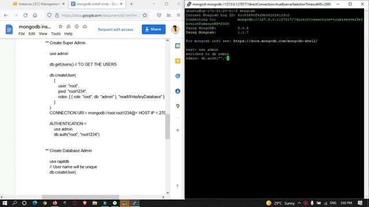Open Firefox from taskbar
The width and height of the screenshot is (369, 207).
point(55,203)
